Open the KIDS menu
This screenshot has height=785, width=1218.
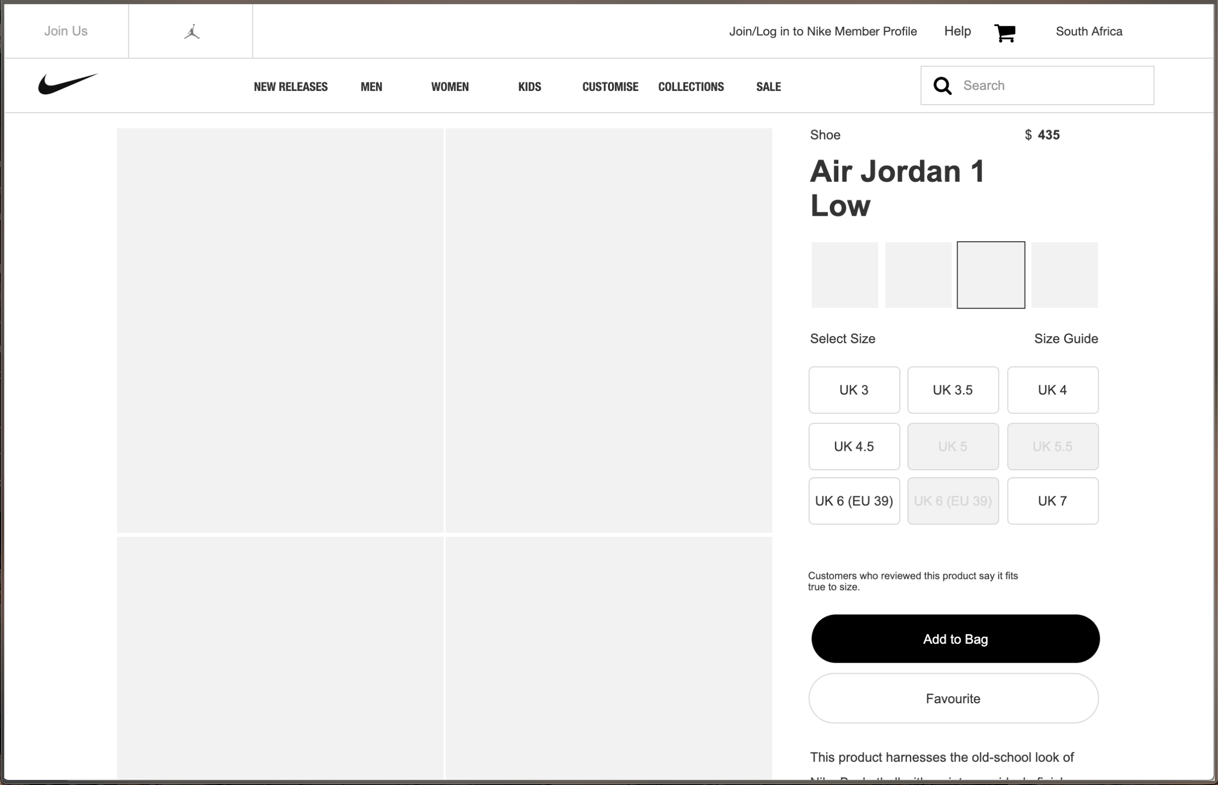[x=530, y=87]
